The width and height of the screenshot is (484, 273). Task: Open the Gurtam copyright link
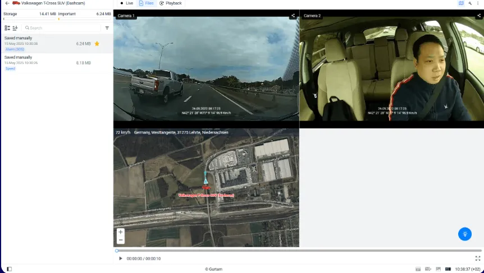(213, 269)
